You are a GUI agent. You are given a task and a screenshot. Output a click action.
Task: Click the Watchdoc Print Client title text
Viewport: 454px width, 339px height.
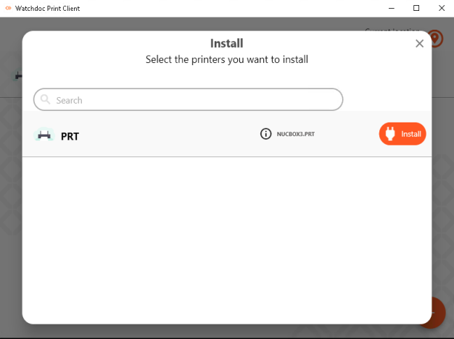pyautogui.click(x=48, y=9)
